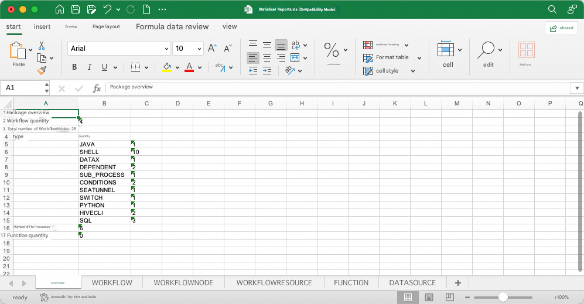
Task: Toggle Bottom Align vertical alignment
Action: pos(281,46)
